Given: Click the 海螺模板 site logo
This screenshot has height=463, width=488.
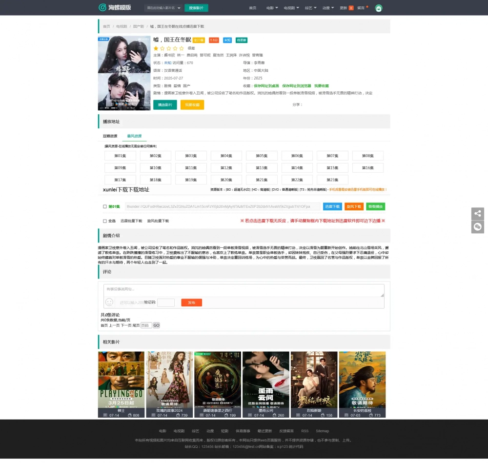Looking at the screenshot, I should (114, 8).
